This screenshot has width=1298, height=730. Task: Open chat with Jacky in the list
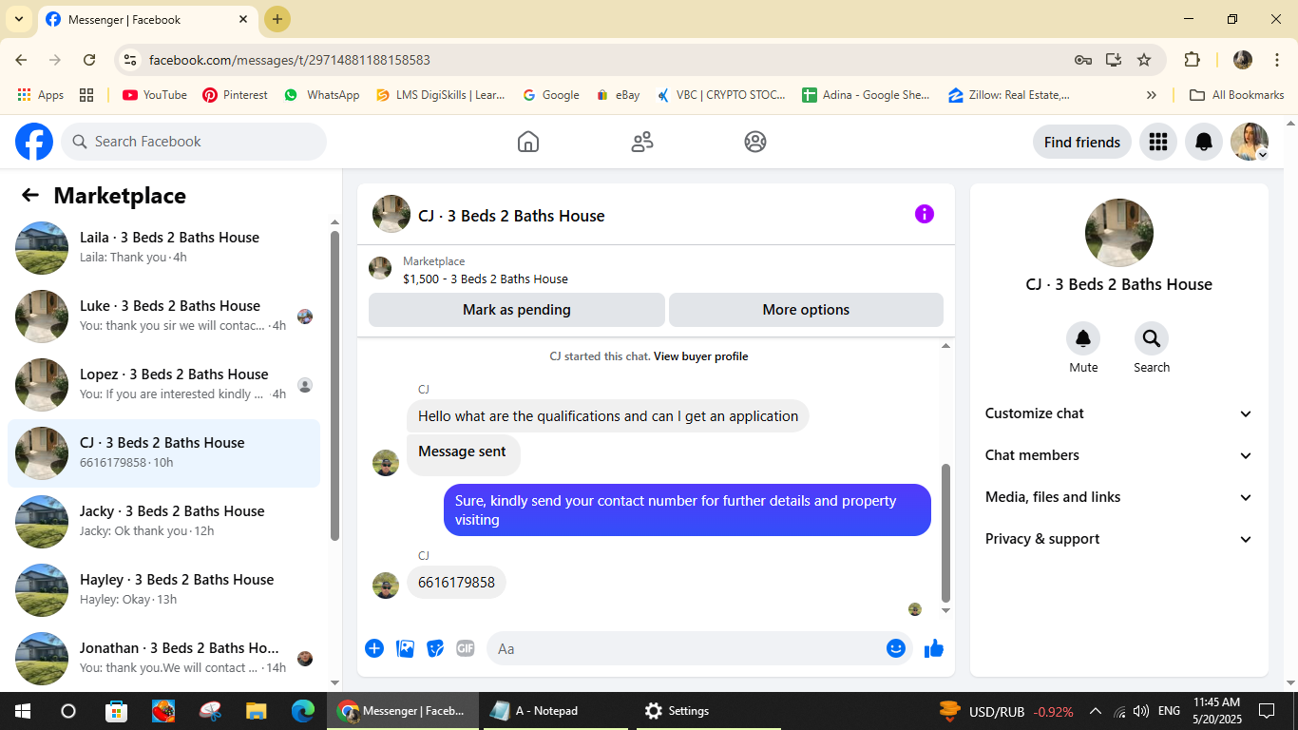tap(163, 522)
